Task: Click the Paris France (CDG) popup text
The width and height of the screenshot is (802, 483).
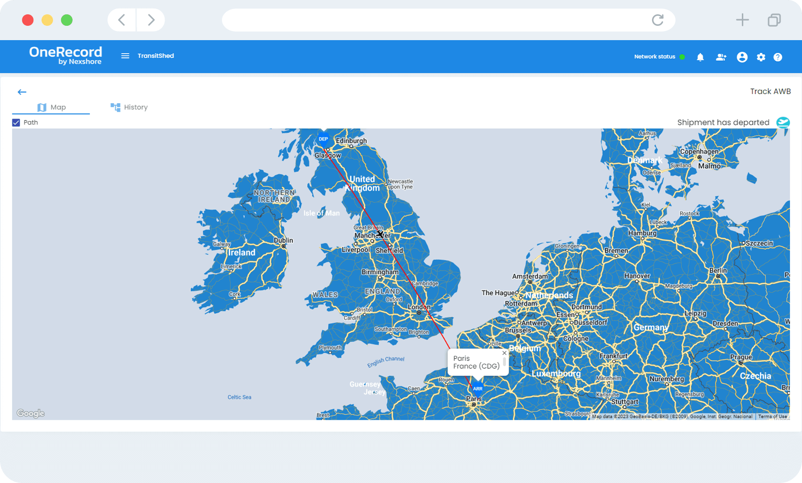Action: [476, 362]
